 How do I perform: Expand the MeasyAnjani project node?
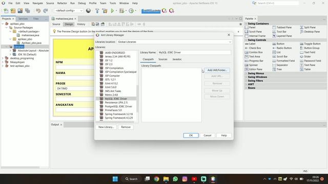pyautogui.click(x=3, y=62)
